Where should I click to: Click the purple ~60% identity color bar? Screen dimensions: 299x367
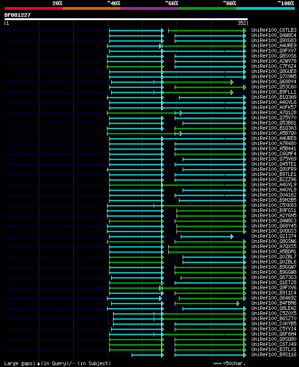point(149,8)
